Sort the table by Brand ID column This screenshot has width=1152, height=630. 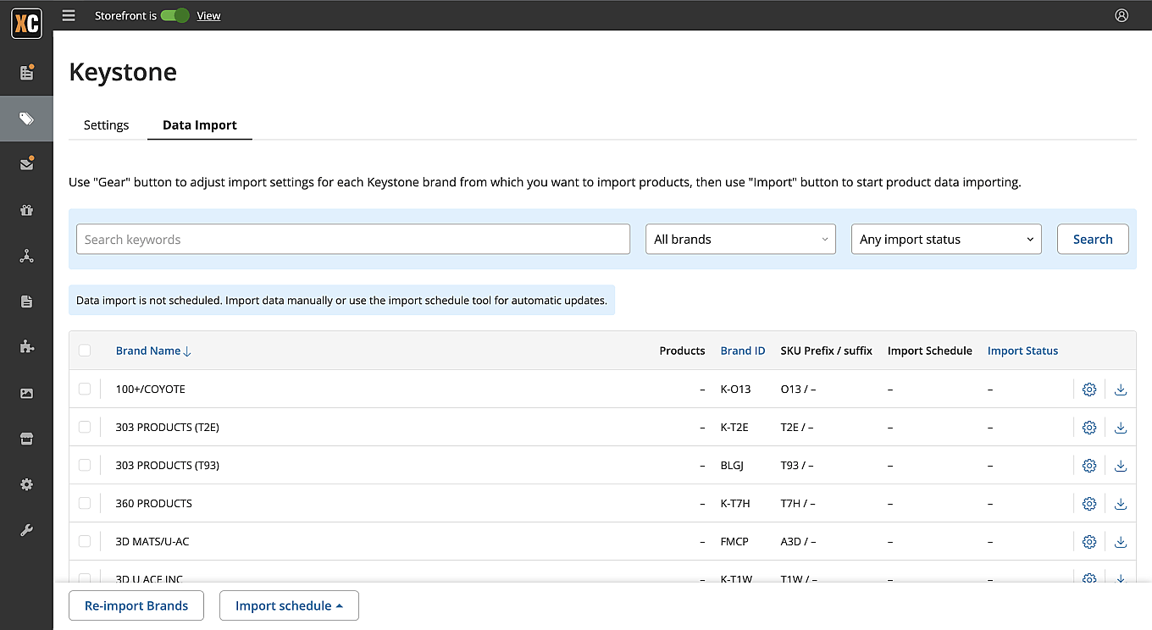click(743, 351)
